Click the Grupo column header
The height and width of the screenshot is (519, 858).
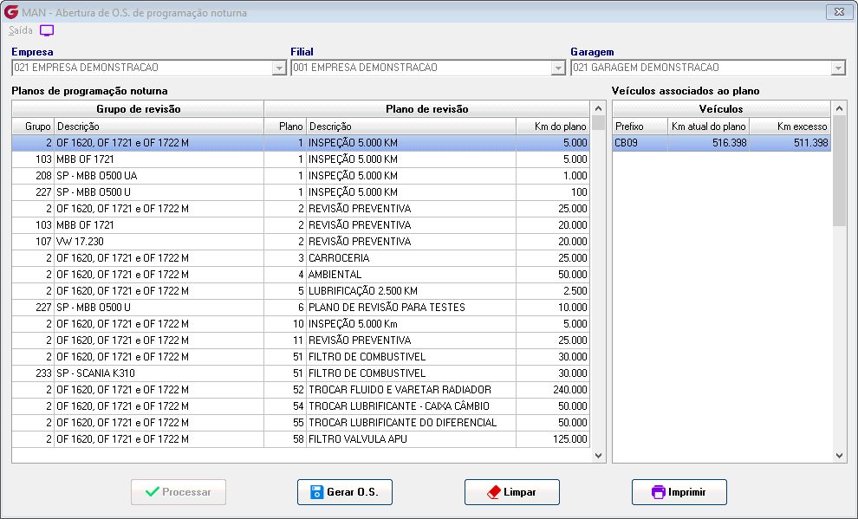pos(34,127)
